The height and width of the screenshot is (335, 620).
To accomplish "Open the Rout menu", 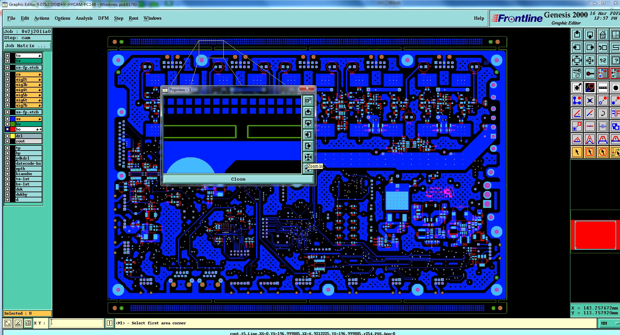I will click(x=134, y=18).
